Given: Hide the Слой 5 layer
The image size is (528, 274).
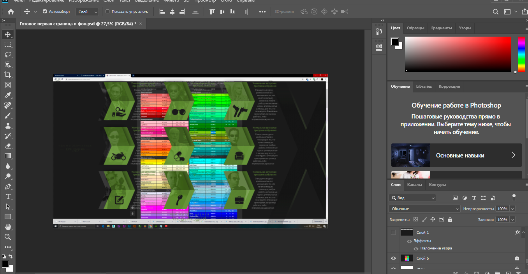Looking at the screenshot, I should 393,258.
